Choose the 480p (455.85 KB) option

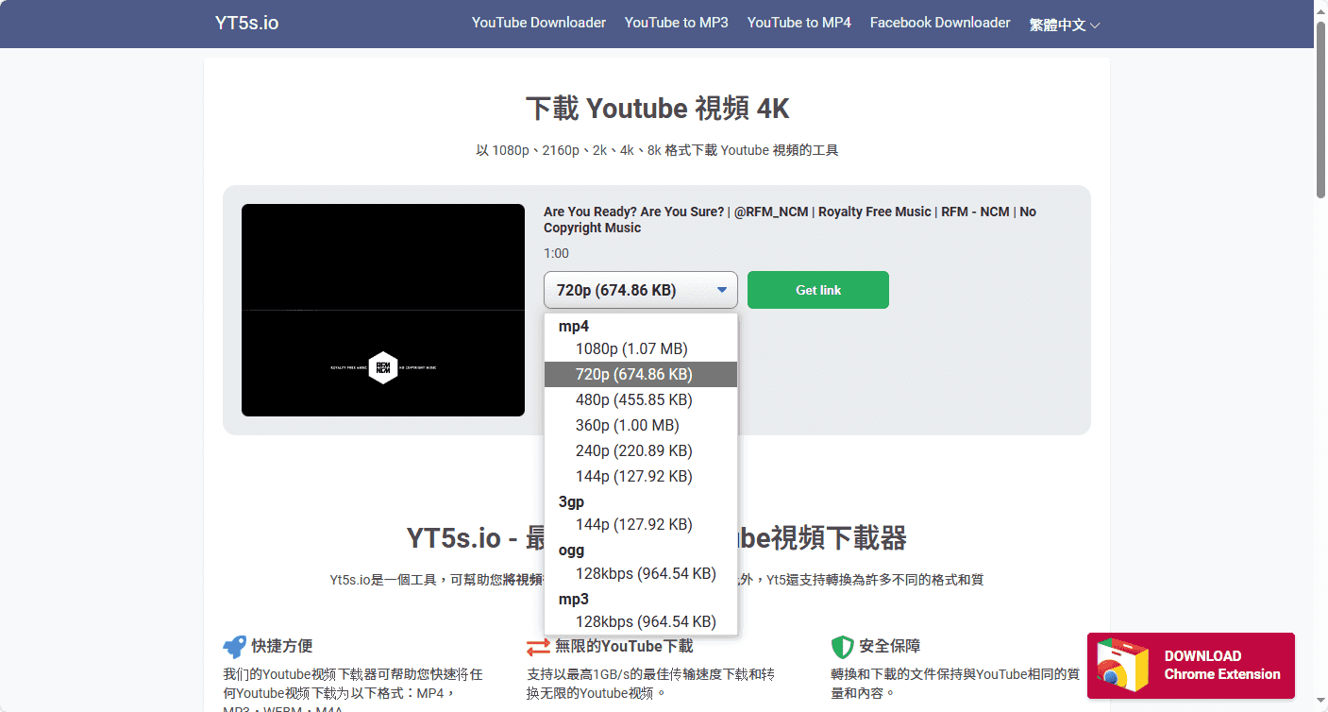tap(641, 399)
